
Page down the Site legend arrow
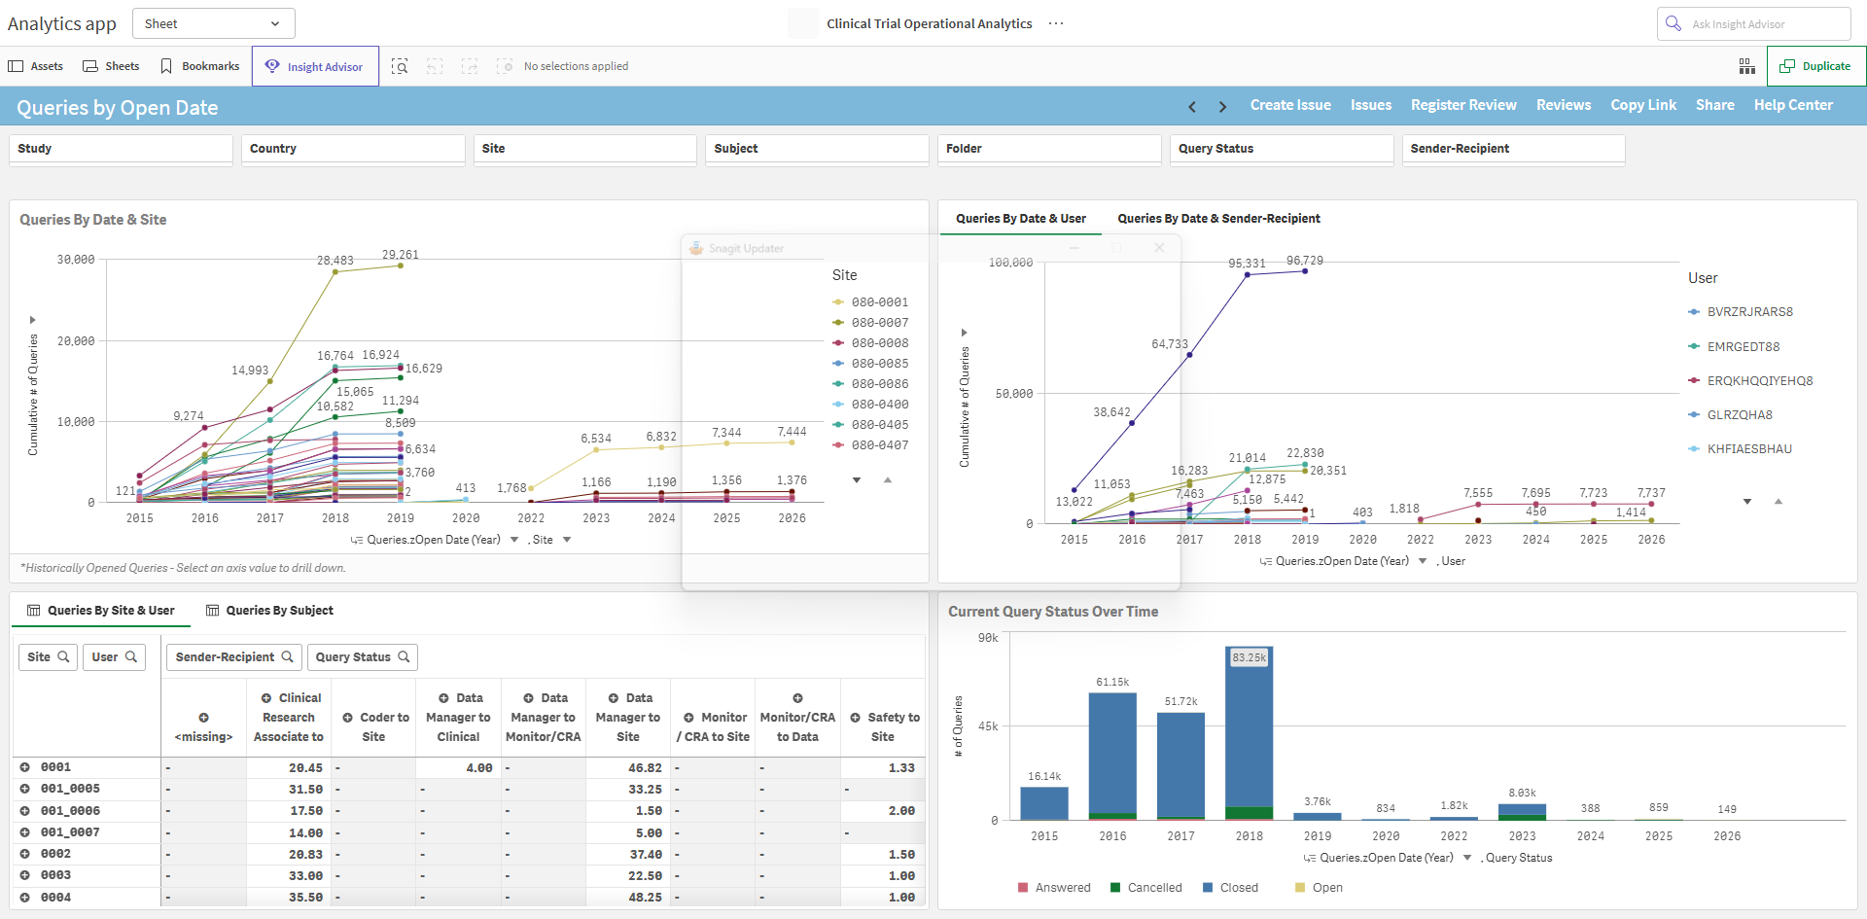857,480
